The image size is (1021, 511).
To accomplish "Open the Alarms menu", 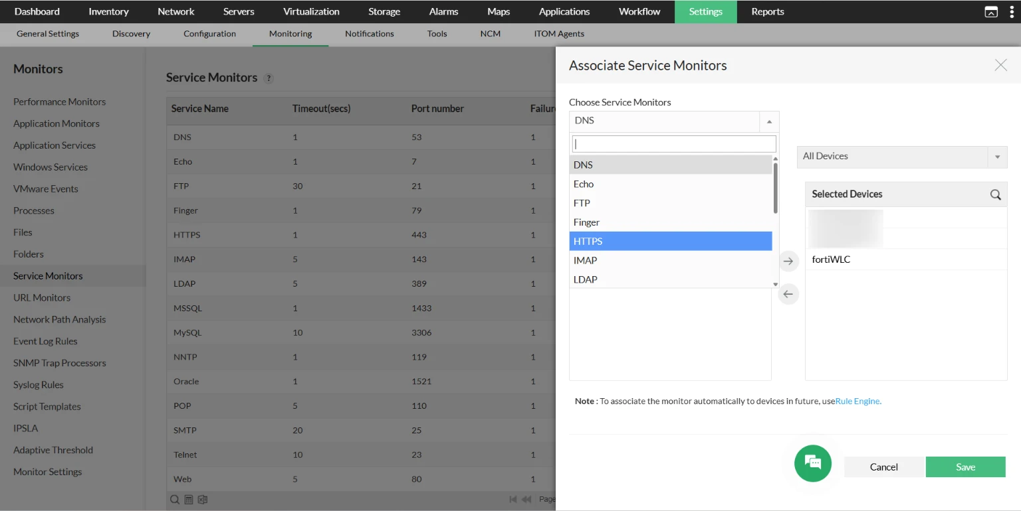I will coord(443,11).
